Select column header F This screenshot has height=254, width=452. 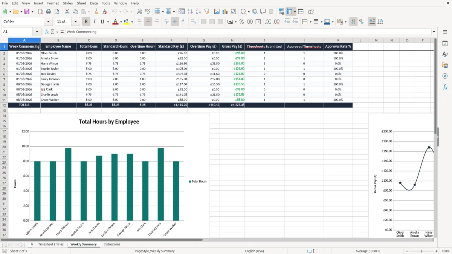(x=171, y=40)
